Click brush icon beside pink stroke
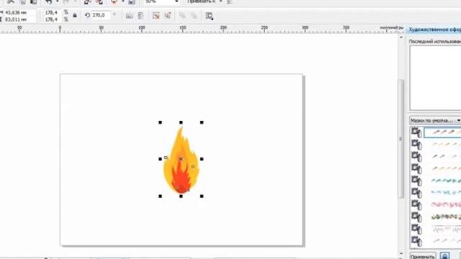 pyautogui.click(x=416, y=204)
